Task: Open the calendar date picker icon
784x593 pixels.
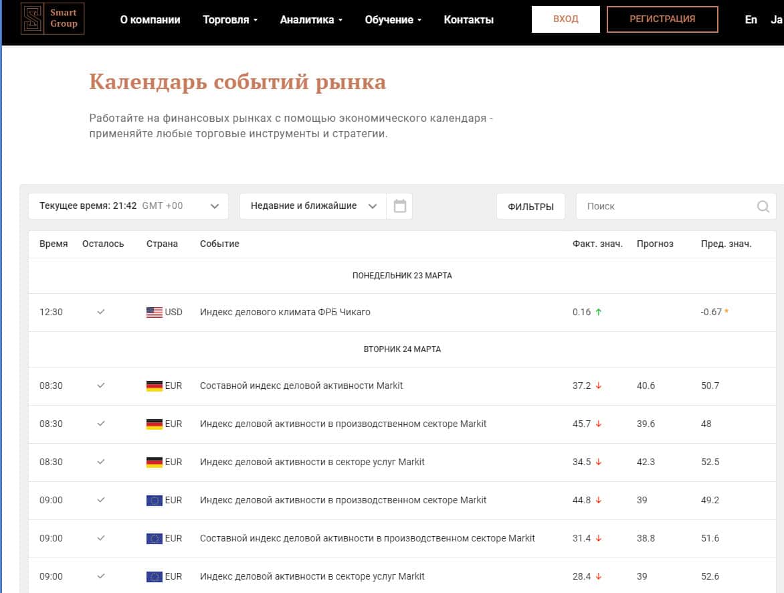Action: click(400, 206)
